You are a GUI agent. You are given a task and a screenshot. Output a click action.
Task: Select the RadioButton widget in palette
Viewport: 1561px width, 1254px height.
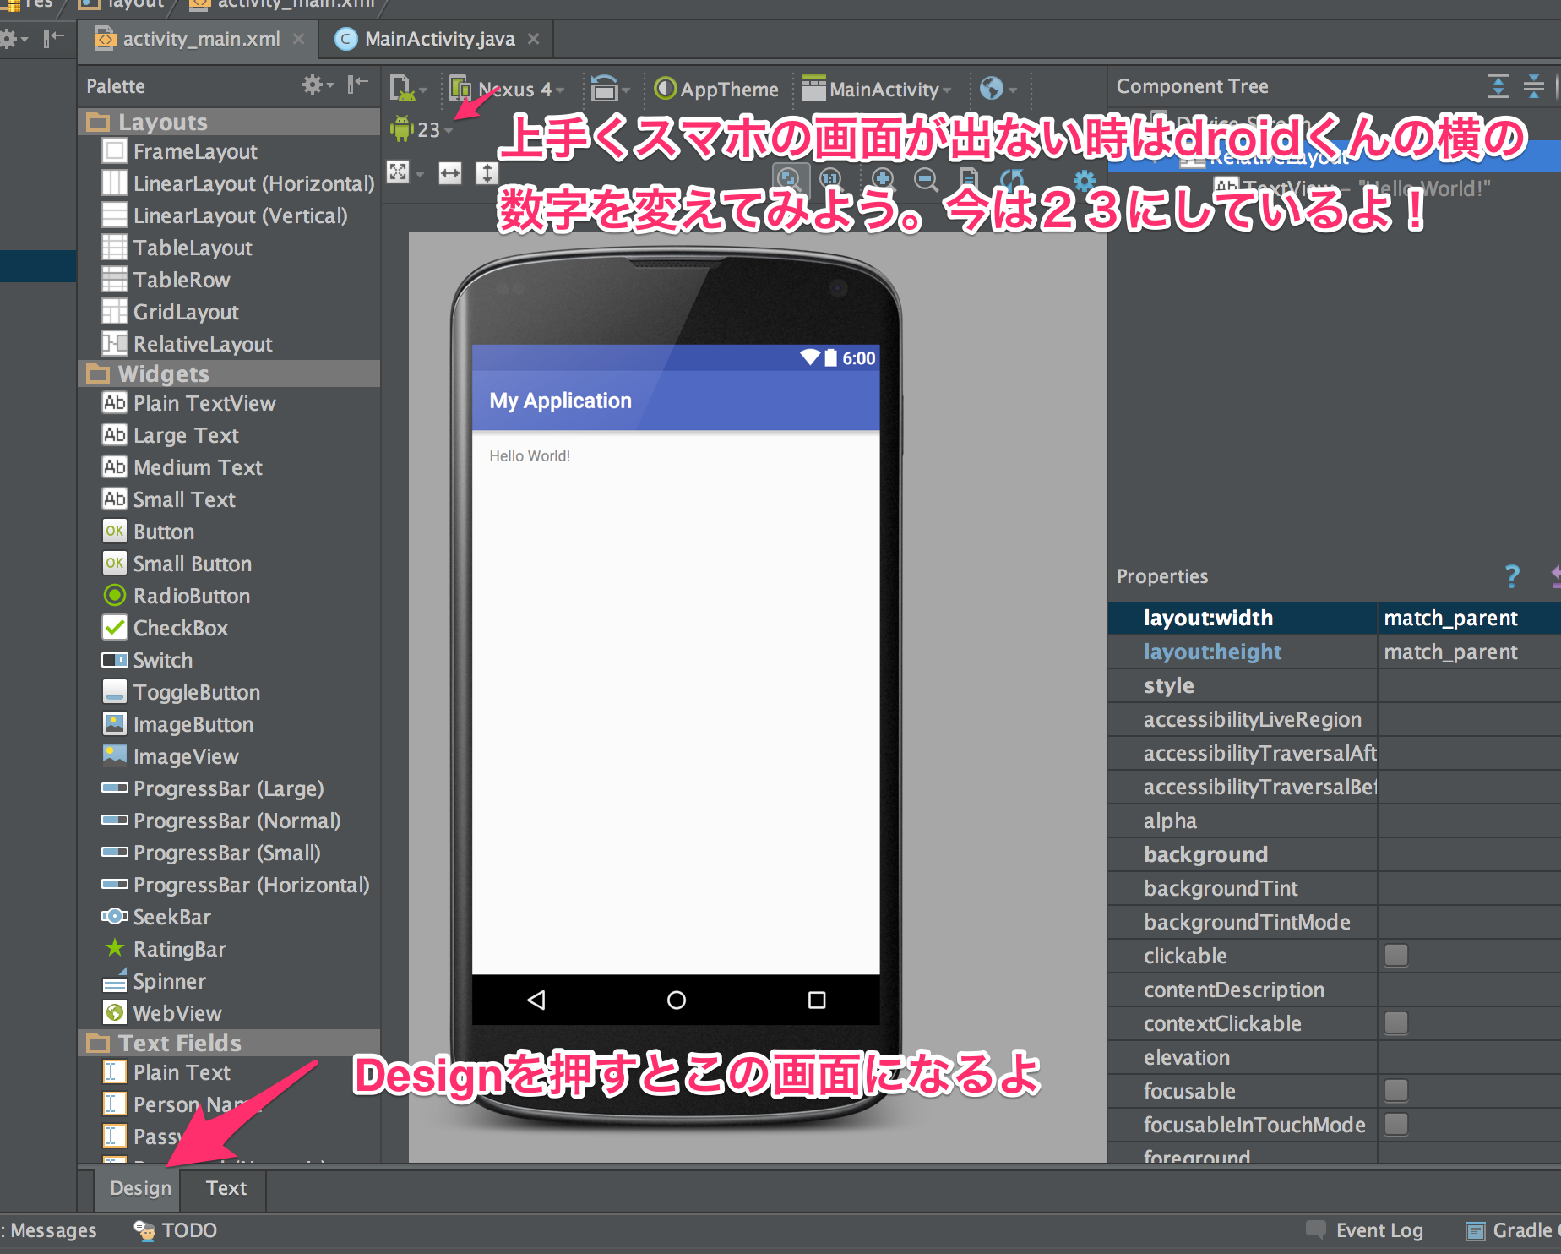(x=177, y=596)
